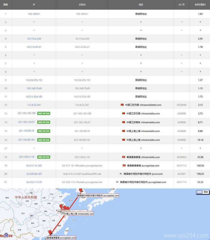Click the 地区 region column header

141,5
